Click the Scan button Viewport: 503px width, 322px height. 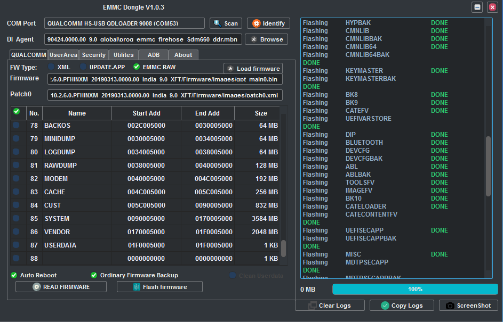pos(226,23)
